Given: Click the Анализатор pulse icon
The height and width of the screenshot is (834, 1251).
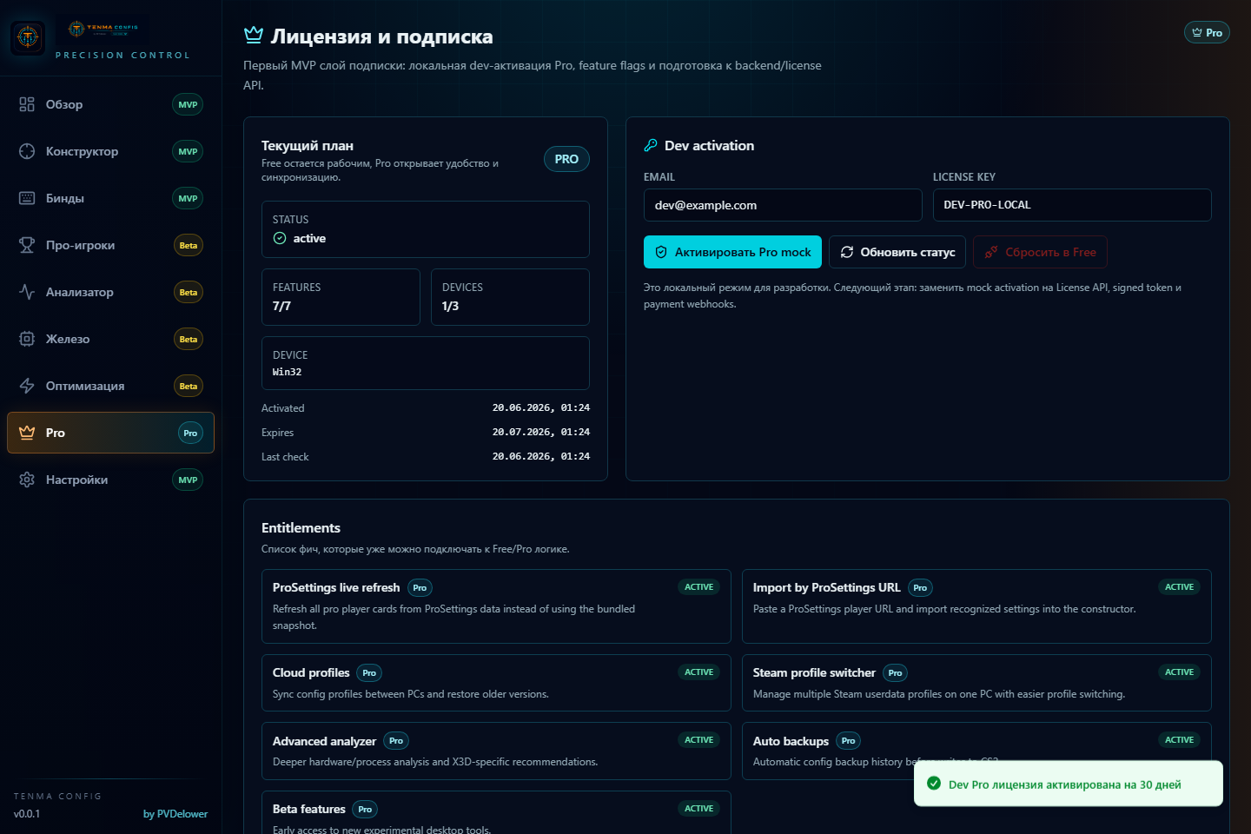Looking at the screenshot, I should click(27, 292).
